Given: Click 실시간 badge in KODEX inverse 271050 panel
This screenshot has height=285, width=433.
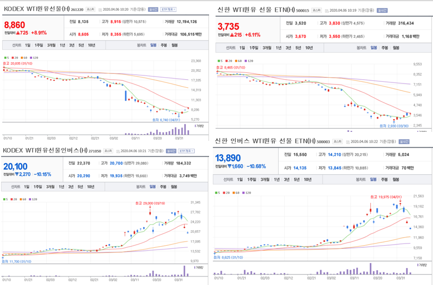Looking at the screenshot, I should tap(171, 151).
